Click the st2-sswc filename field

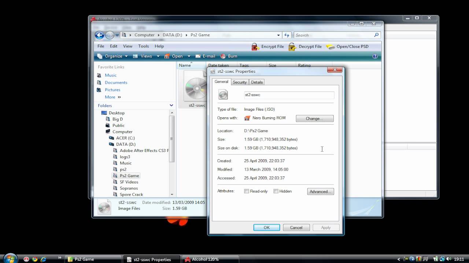[289, 95]
